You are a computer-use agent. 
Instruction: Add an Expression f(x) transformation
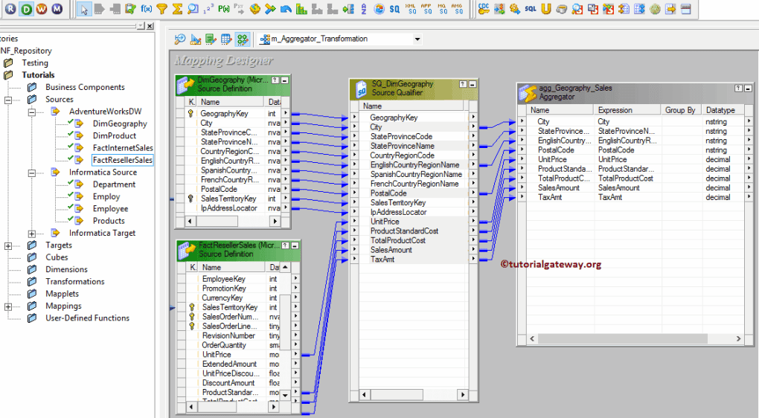146,9
